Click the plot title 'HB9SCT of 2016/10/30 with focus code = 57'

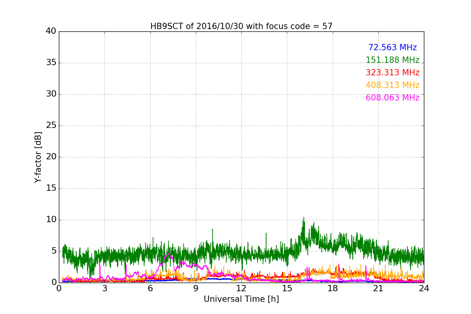pos(241,26)
